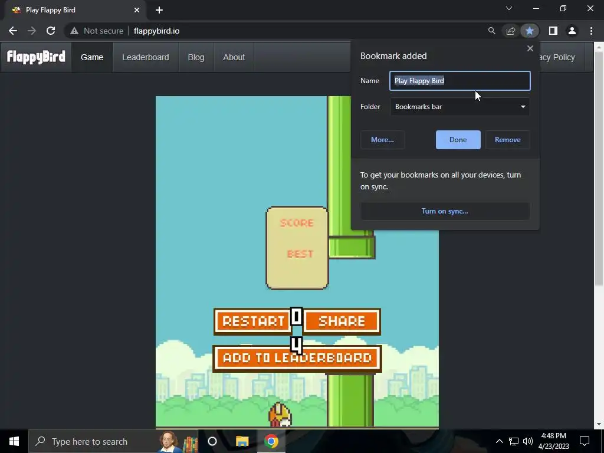Click the score panel showing SCORE and BEST
604x453 pixels.
click(297, 248)
